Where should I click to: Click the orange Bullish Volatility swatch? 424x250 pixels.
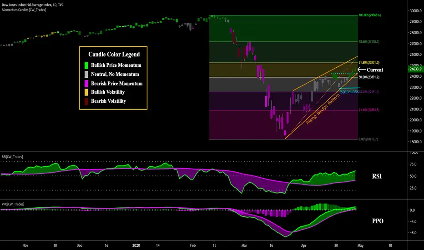coord(86,92)
